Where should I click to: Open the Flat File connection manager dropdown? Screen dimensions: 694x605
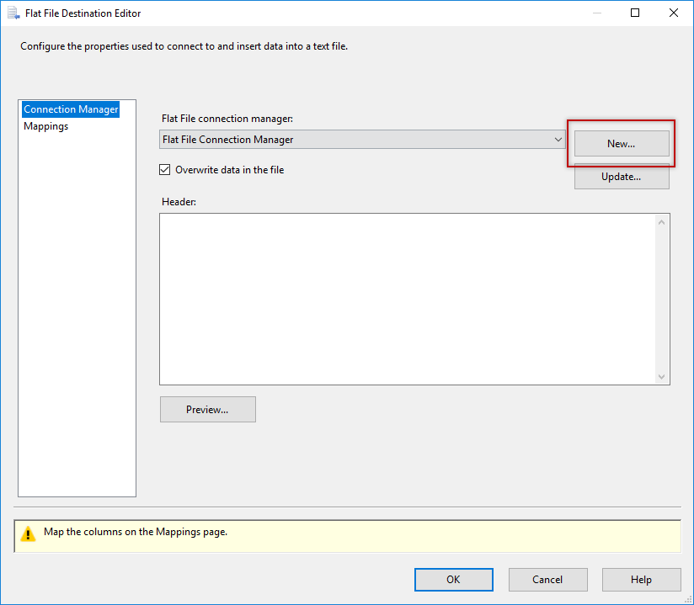[558, 139]
